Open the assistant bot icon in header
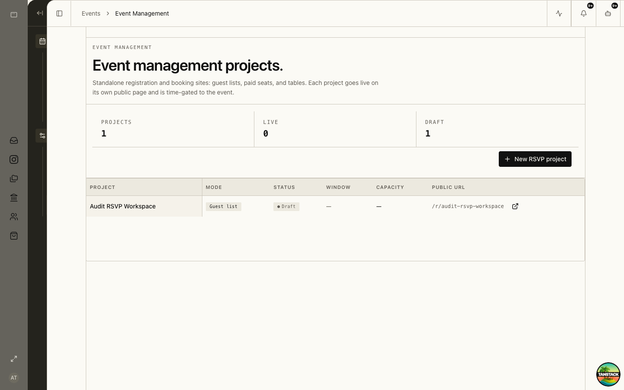The image size is (624, 390). 608,13
